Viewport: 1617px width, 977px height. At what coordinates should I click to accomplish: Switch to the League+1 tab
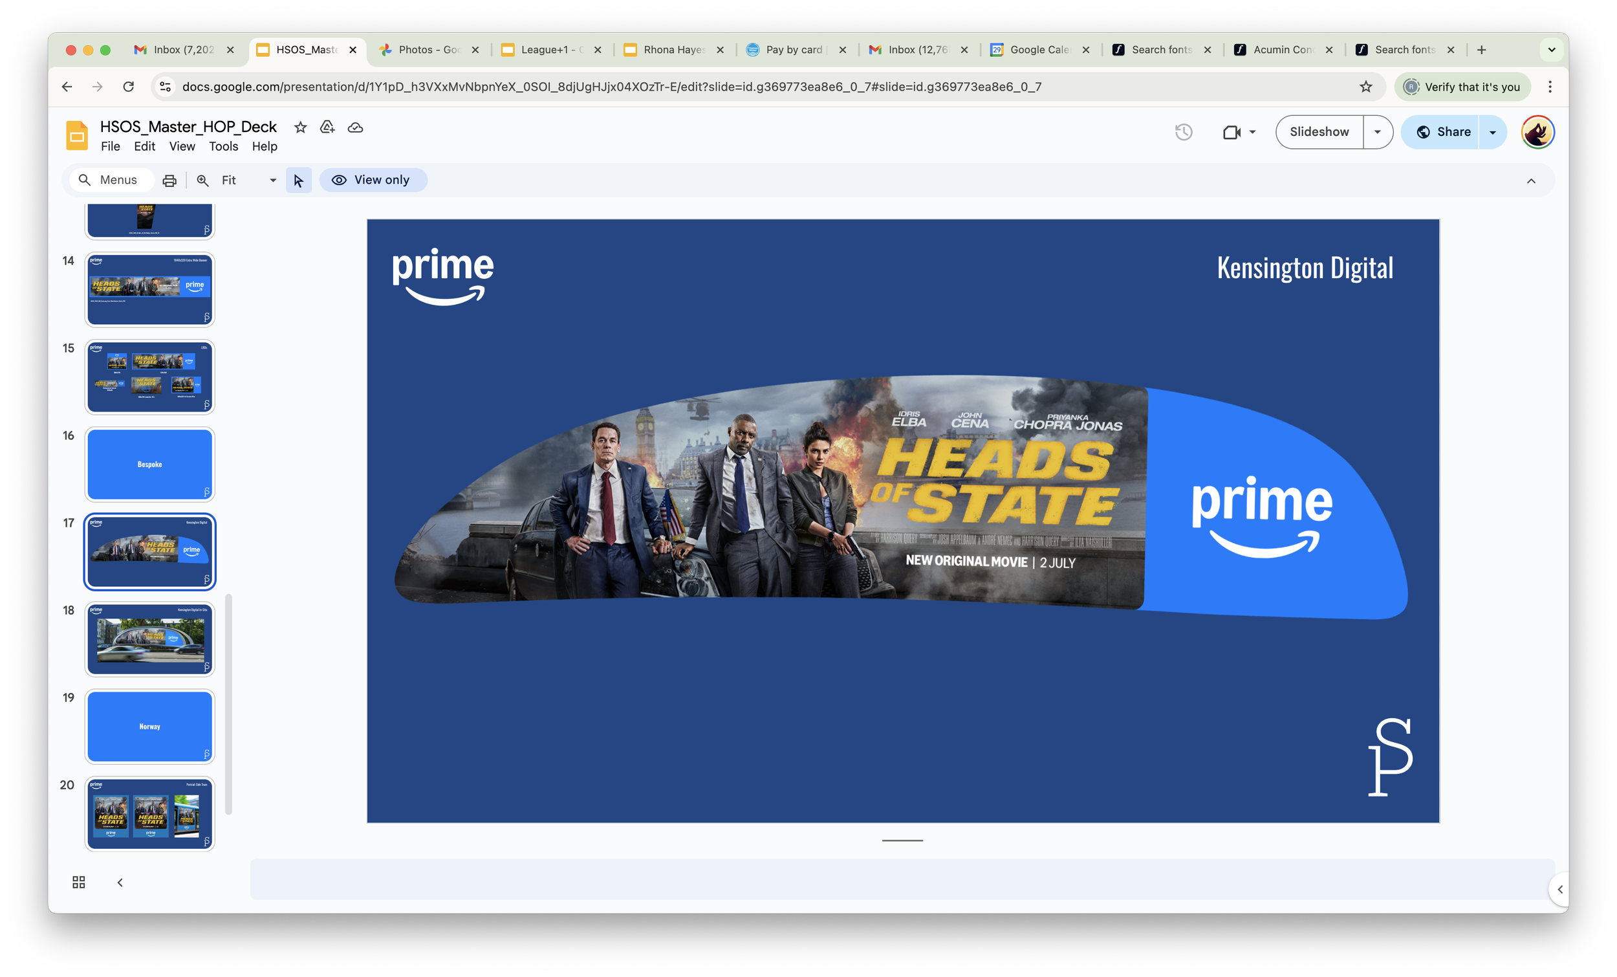pyautogui.click(x=550, y=50)
